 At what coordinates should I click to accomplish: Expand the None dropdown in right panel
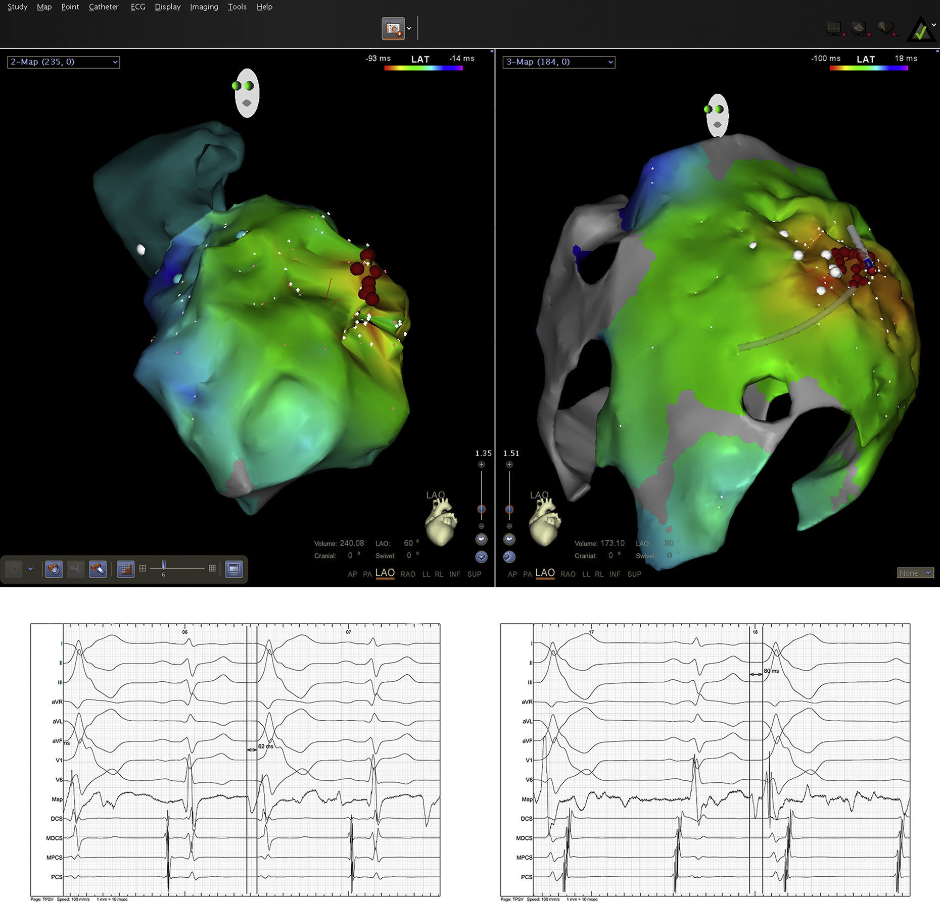(x=915, y=573)
